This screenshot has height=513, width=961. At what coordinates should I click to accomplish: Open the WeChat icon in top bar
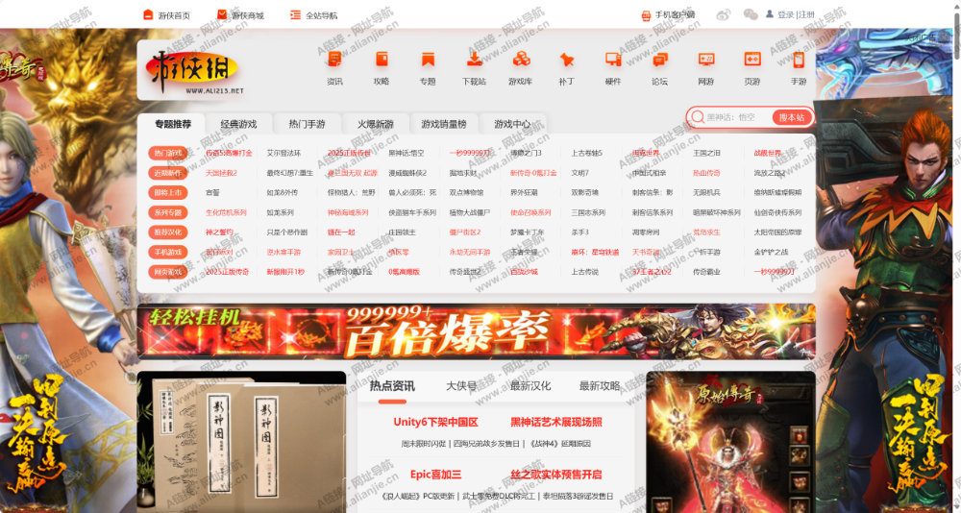pyautogui.click(x=751, y=14)
